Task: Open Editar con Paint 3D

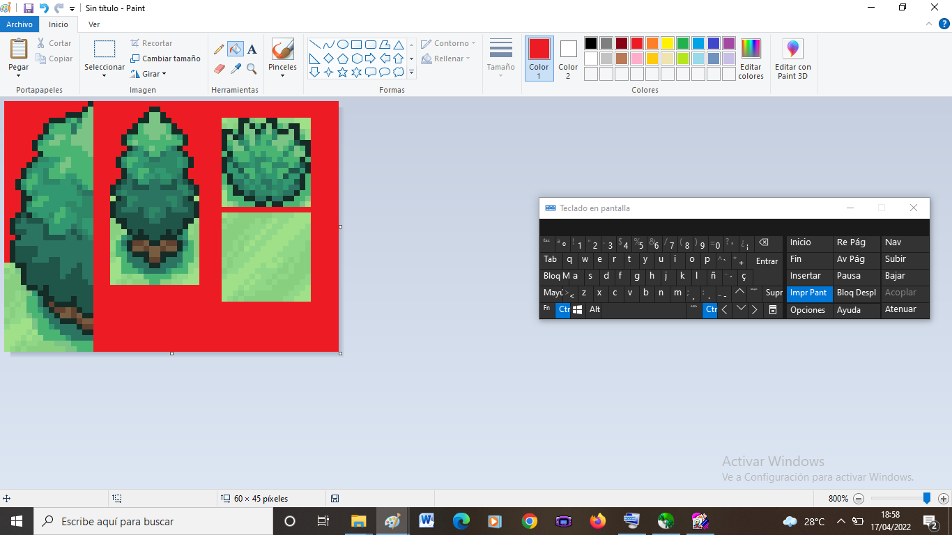Action: (792, 59)
